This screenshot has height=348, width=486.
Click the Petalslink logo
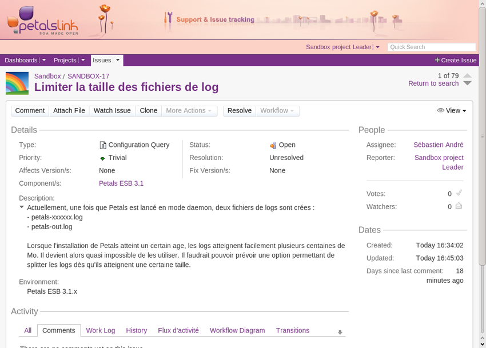tap(43, 21)
